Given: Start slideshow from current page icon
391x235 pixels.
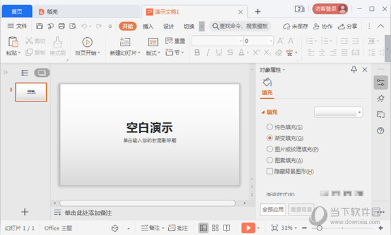Looking at the screenshot, I should 87,42.
